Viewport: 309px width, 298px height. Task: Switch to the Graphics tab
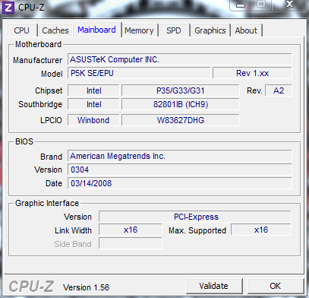(x=210, y=30)
